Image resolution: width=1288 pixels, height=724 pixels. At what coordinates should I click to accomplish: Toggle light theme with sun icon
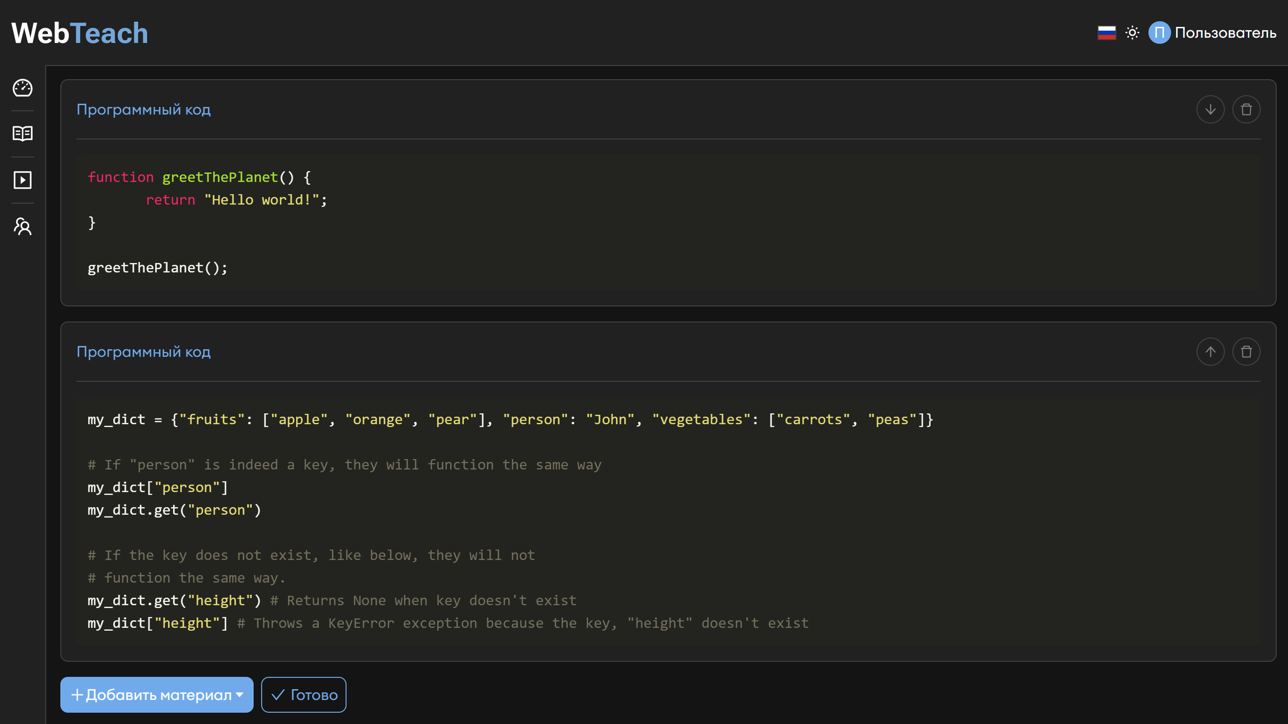1132,33
